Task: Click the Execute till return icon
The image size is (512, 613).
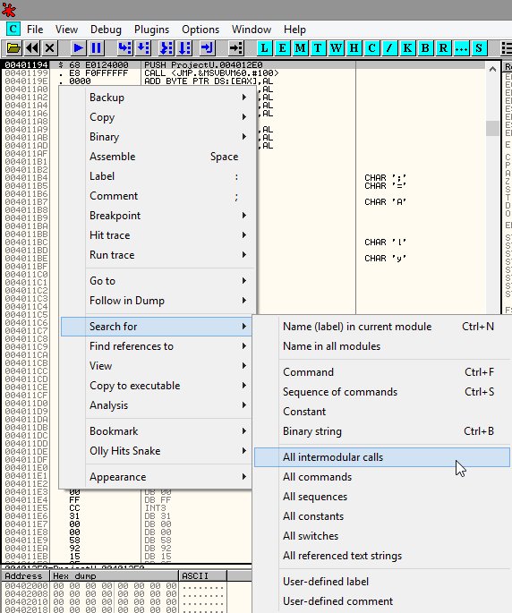Action: point(207,48)
